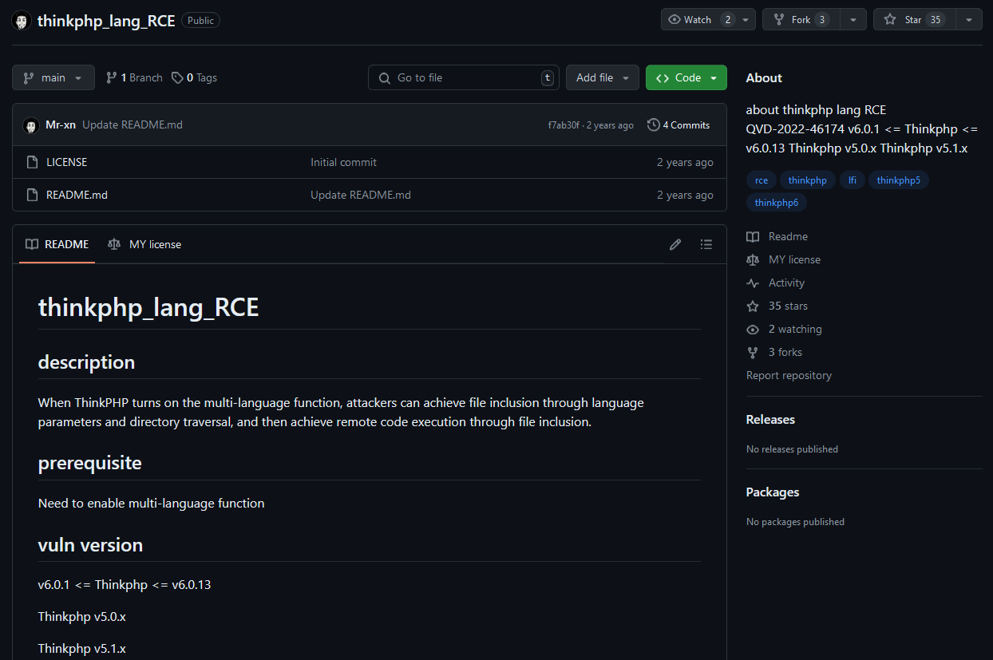Open the README.md file
The height and width of the screenshot is (660, 993).
[x=77, y=195]
